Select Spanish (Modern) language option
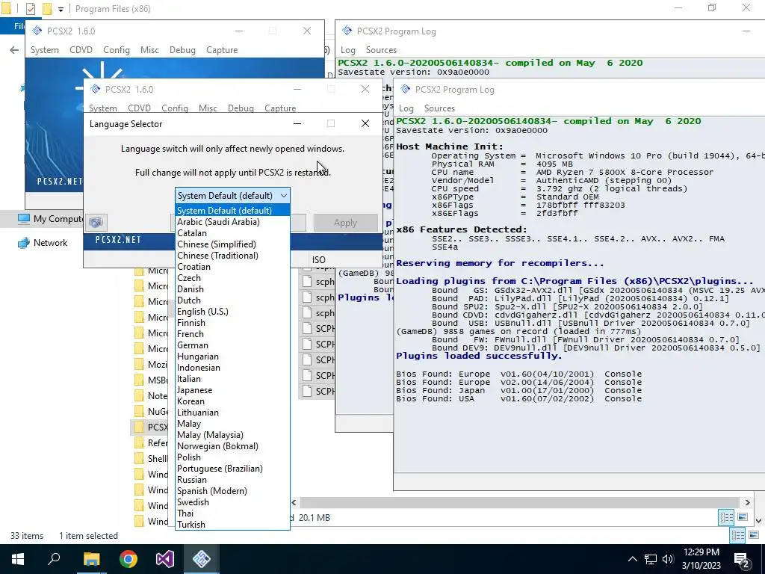This screenshot has height=574, width=765. click(233, 491)
